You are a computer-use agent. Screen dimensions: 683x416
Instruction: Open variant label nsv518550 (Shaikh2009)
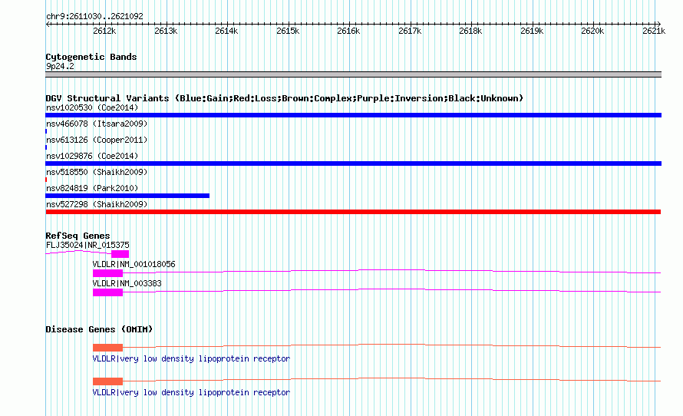[97, 172]
